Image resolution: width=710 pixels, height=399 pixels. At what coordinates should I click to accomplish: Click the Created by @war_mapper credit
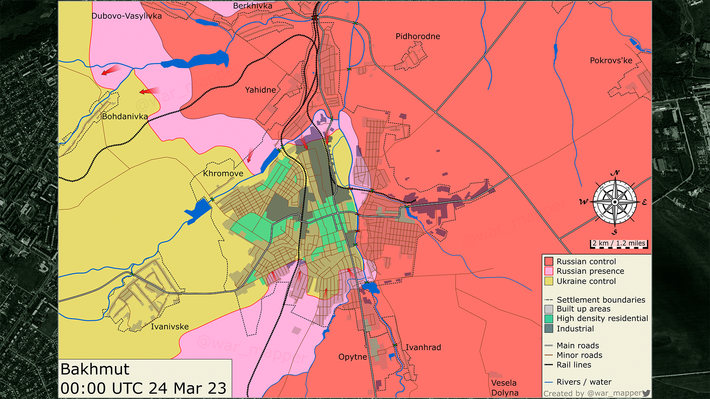point(592,393)
